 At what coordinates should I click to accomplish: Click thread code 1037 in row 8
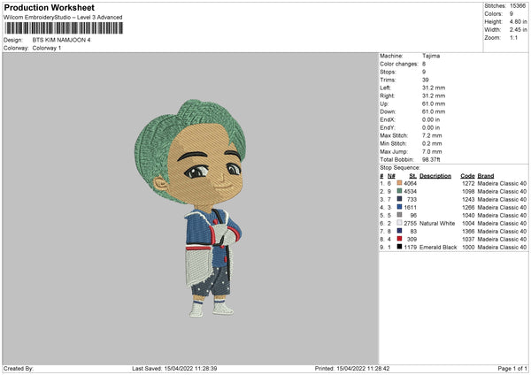(x=468, y=240)
